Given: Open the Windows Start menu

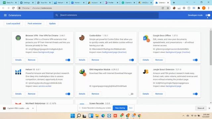Looking at the screenshot, I should coord(73,116).
